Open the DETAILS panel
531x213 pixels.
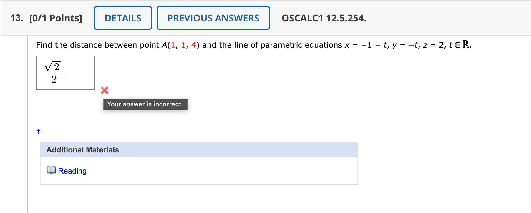(122, 18)
